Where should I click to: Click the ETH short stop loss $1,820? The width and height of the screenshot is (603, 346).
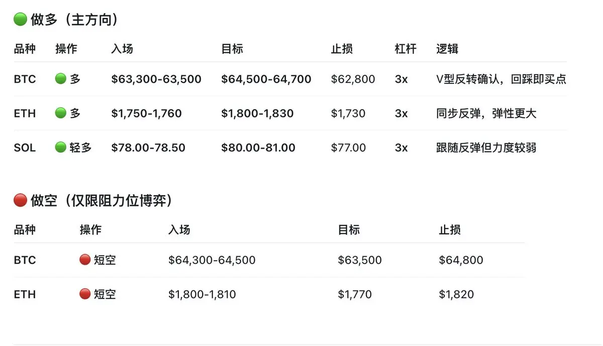(456, 294)
